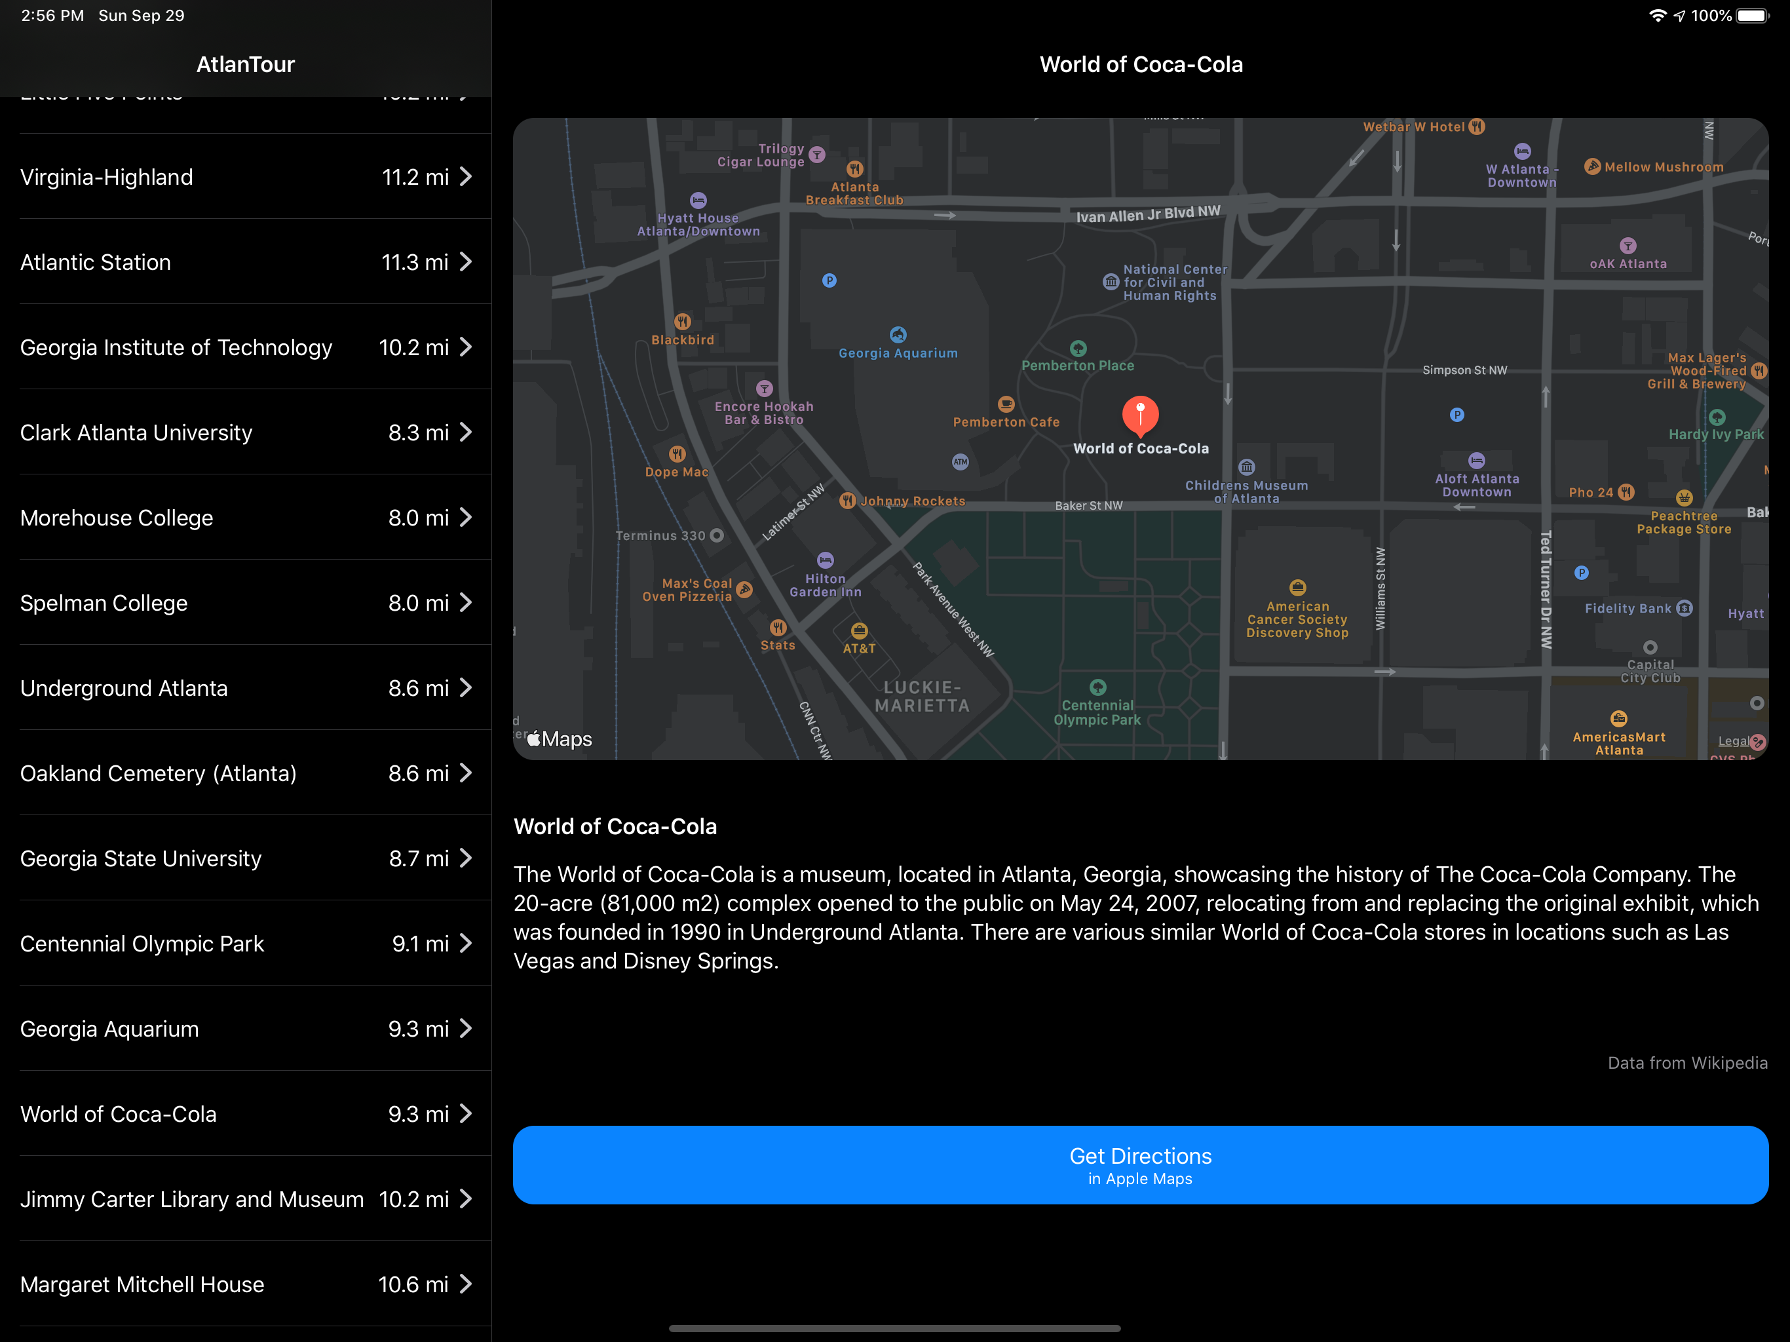Tap the location services arrow icon
The width and height of the screenshot is (1790, 1342).
point(1679,15)
